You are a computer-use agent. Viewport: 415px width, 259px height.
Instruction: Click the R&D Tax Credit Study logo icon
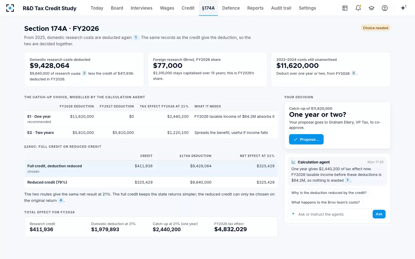[10, 8]
